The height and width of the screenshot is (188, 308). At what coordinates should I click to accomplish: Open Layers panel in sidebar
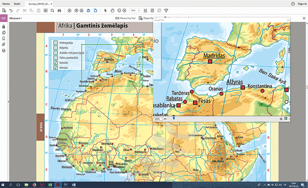pyautogui.click(x=3, y=51)
